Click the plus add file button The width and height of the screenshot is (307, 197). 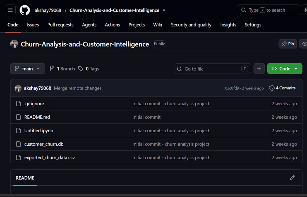pyautogui.click(x=259, y=69)
